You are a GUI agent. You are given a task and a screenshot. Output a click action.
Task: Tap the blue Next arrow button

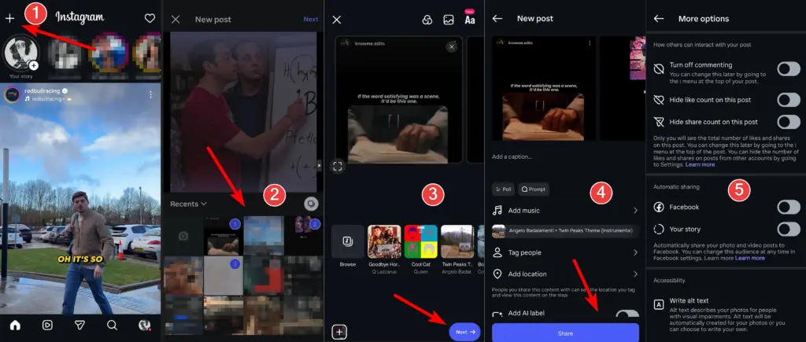pos(464,332)
